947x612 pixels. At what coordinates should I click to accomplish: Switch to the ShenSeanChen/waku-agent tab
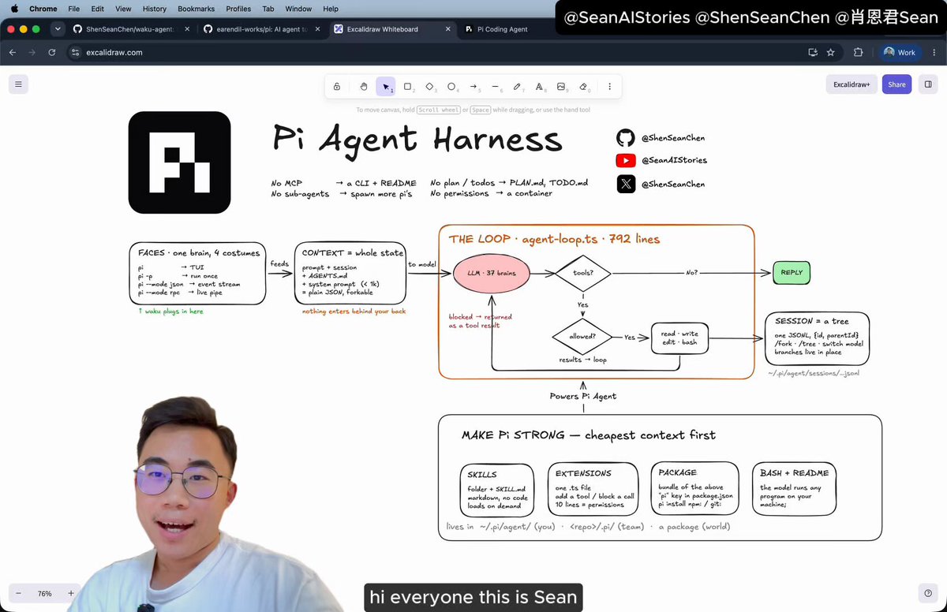pyautogui.click(x=131, y=29)
